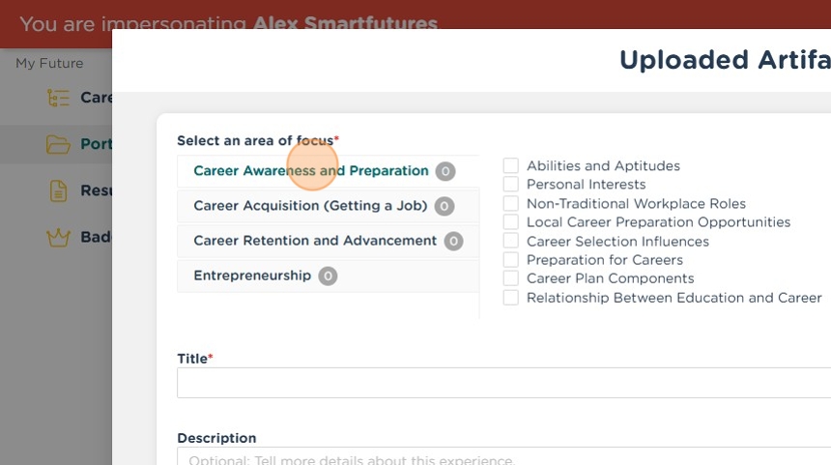This screenshot has height=465, width=831.
Task: Select the Badges crown icon
Action: point(58,237)
